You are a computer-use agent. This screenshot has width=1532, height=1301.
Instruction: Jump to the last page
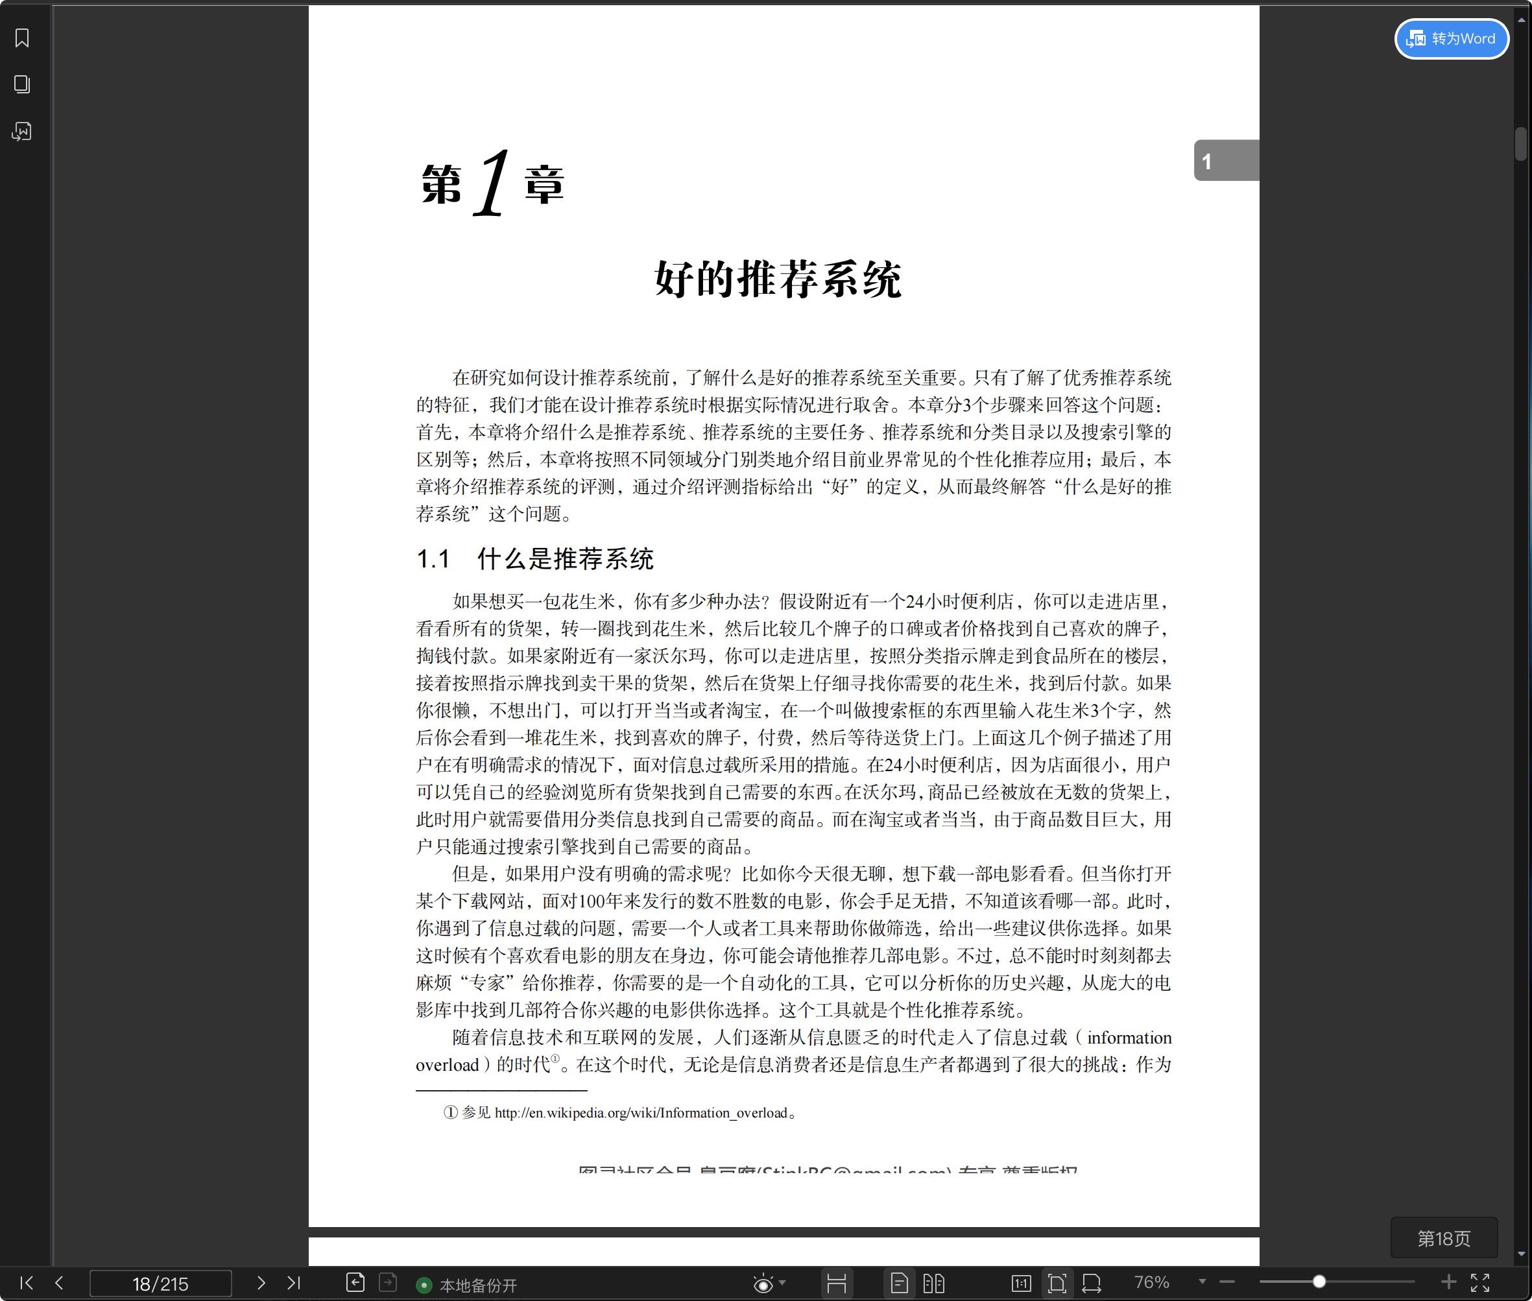[x=294, y=1283]
